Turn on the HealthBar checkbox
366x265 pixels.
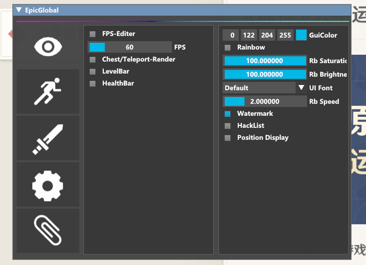[x=93, y=83]
